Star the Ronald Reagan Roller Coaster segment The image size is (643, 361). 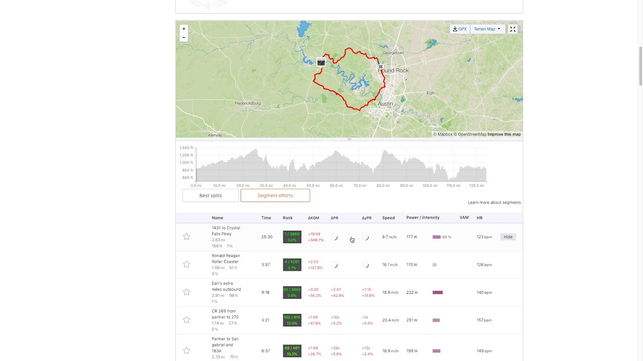[186, 264]
